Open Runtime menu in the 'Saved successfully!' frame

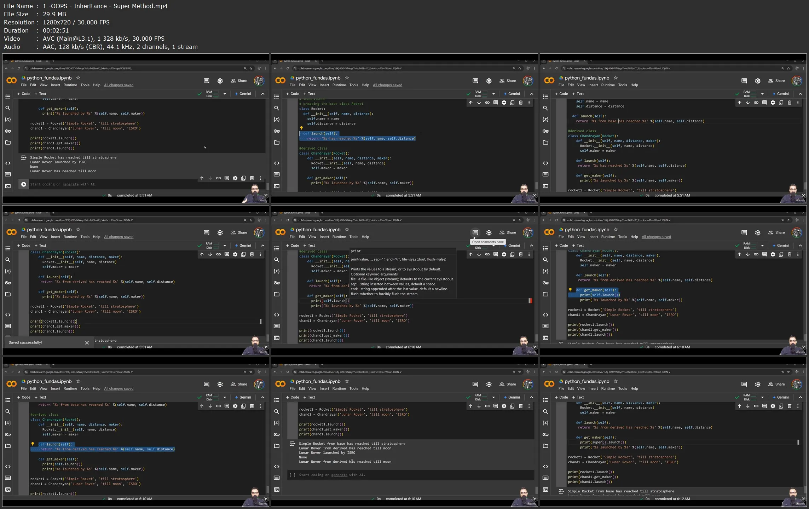click(70, 237)
